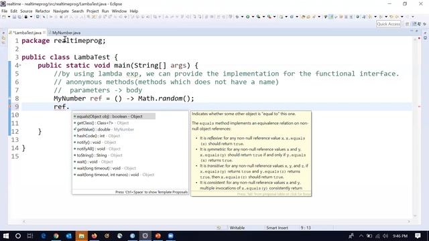Click the New file toolbar icon
Screen dimensions: 429x241
4,17
